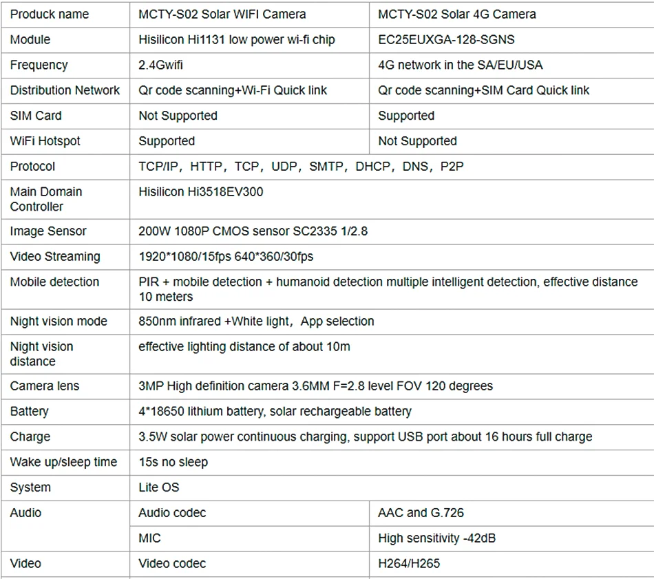Select 'MCTY-S02 Solar WIFI Camera' cell text
The width and height of the screenshot is (654, 579).
[222, 14]
